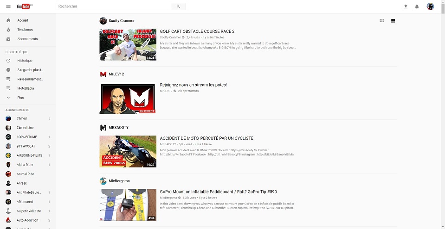The image size is (445, 229).
Task: Click the Abonnements sidebar icon
Action: (x=8, y=39)
